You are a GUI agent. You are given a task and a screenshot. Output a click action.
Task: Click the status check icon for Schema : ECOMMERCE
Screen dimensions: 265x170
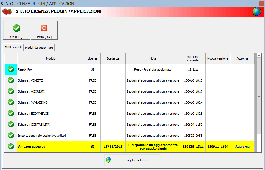click(11, 113)
